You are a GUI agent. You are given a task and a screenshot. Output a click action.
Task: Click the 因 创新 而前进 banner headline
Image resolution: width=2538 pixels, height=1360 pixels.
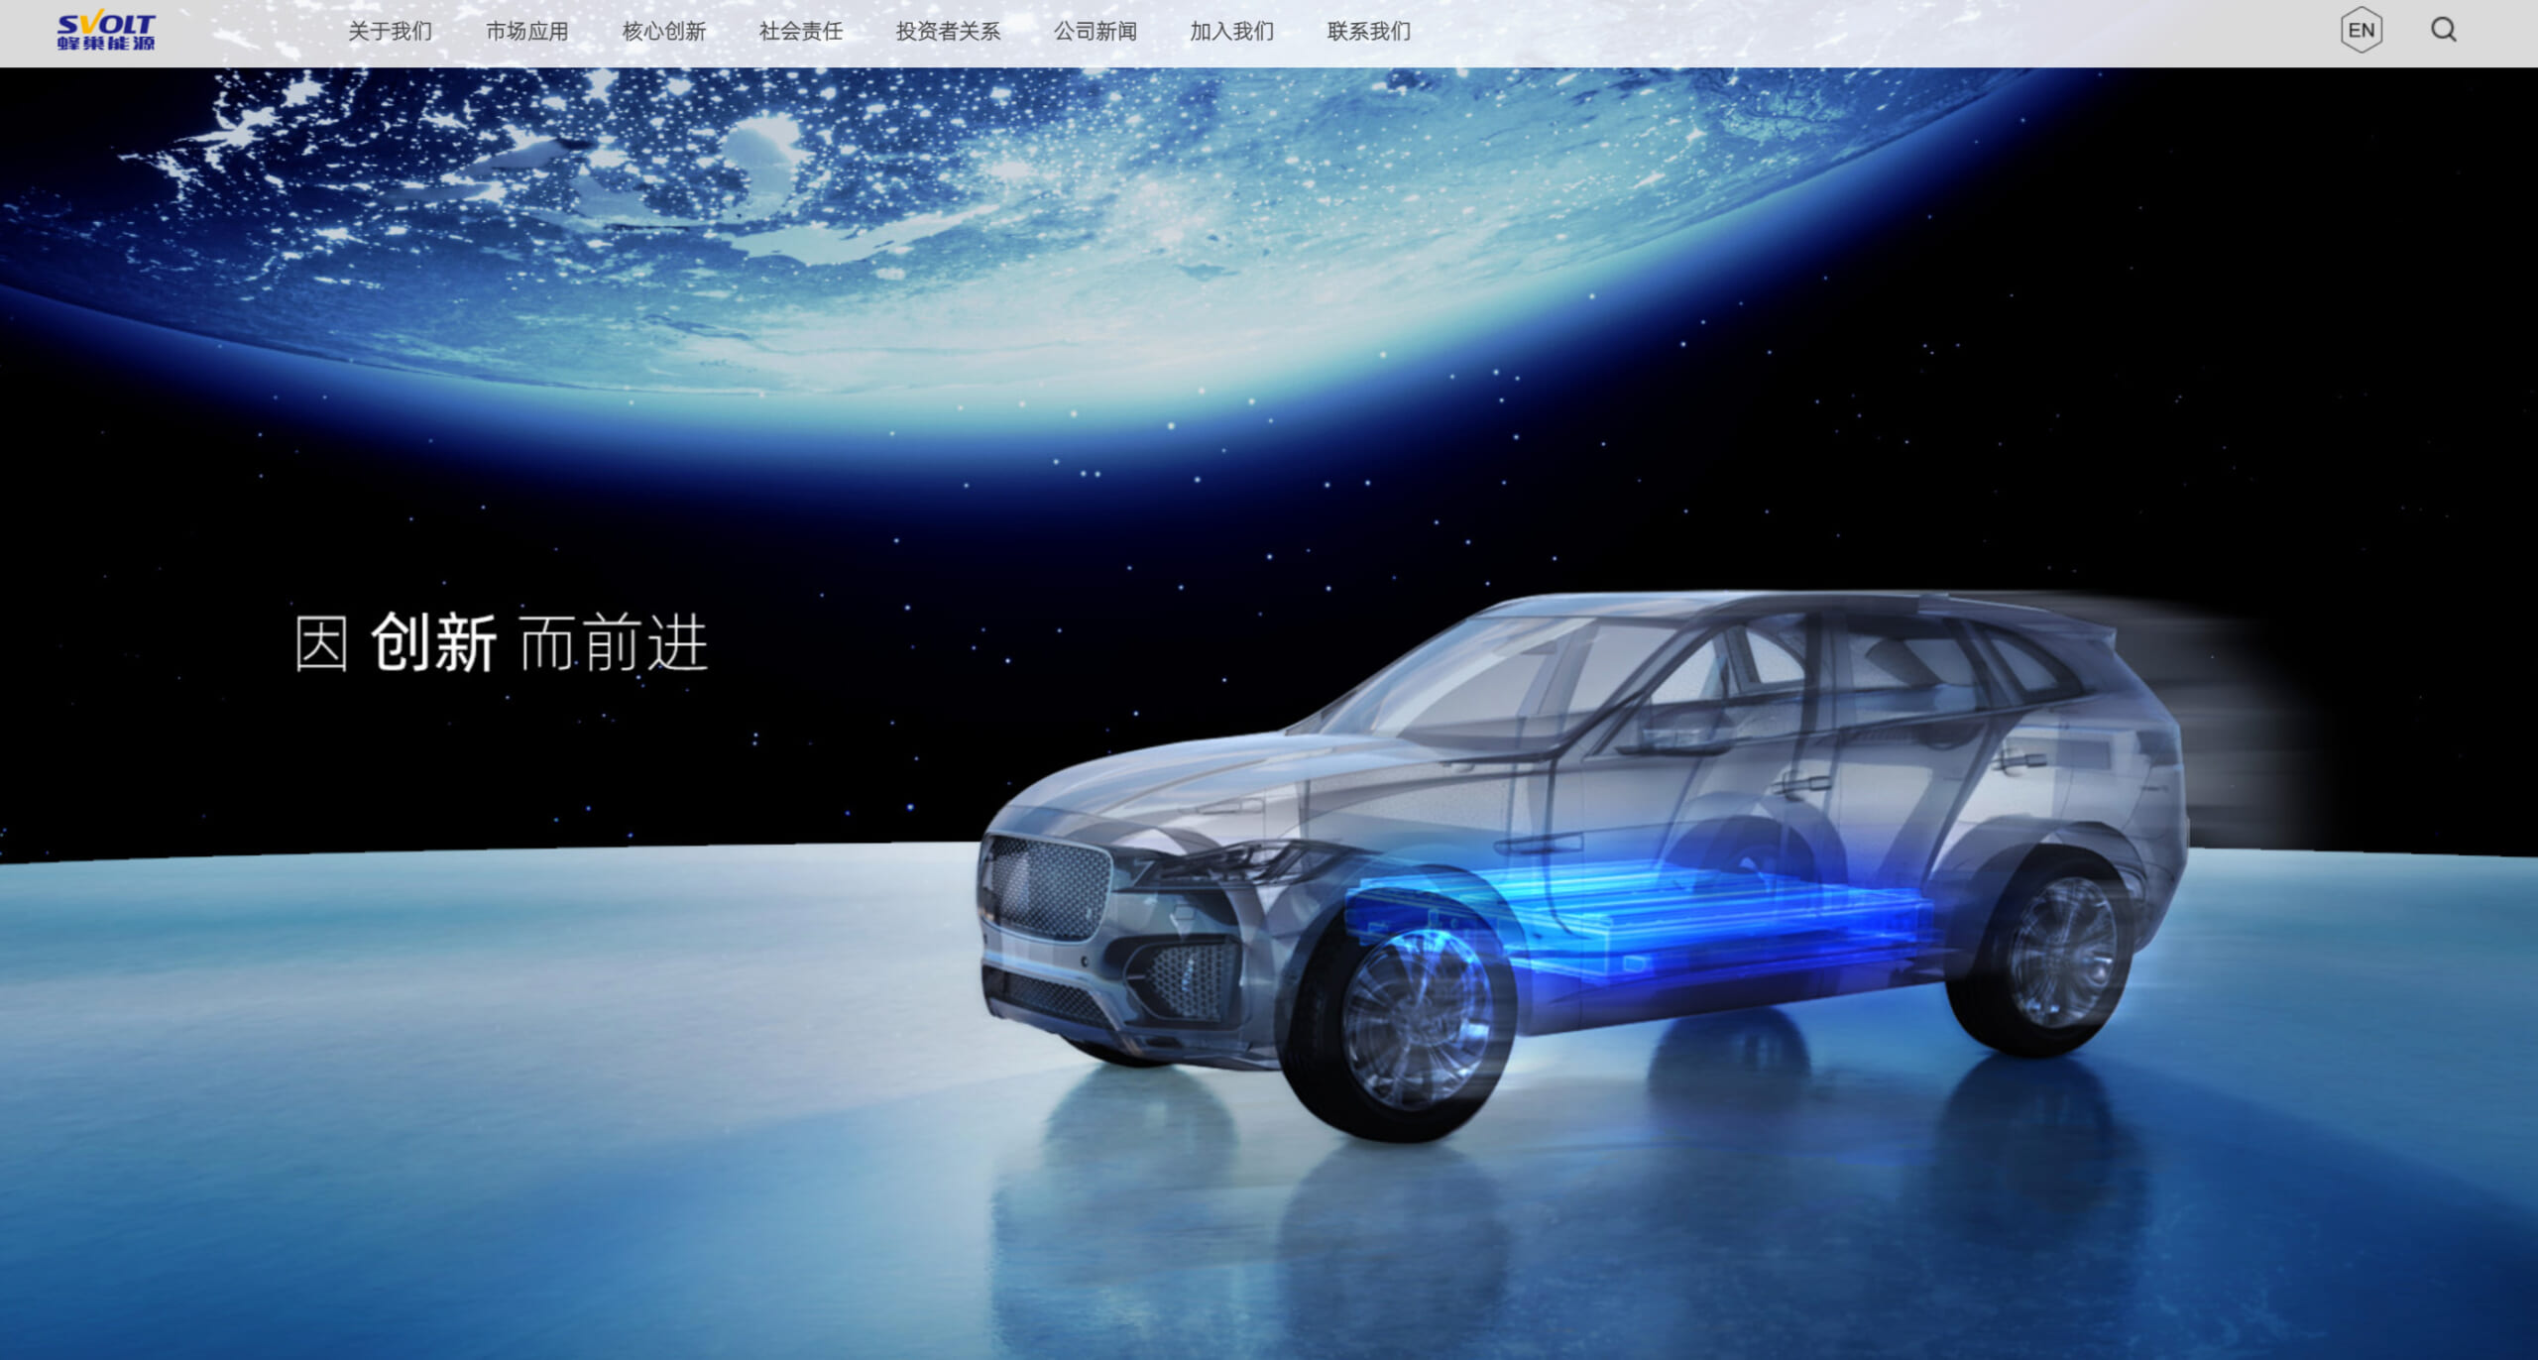pos(502,643)
